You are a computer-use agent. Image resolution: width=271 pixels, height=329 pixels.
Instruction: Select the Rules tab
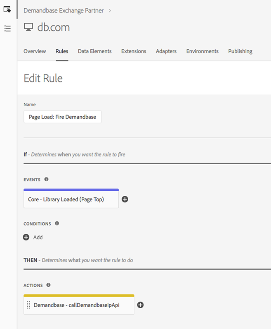pyautogui.click(x=62, y=51)
